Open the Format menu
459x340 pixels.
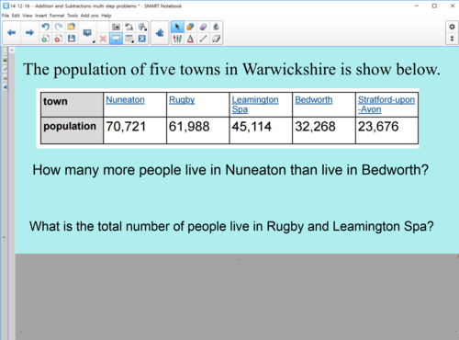pyautogui.click(x=57, y=16)
